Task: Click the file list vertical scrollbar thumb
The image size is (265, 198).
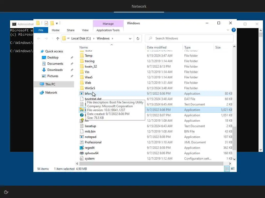Action: tap(234, 138)
